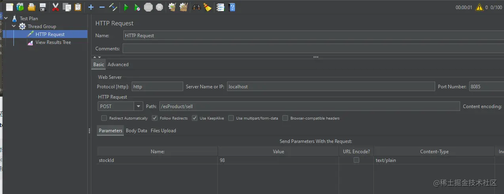Click the Path field /esProduct/sell

click(309, 106)
